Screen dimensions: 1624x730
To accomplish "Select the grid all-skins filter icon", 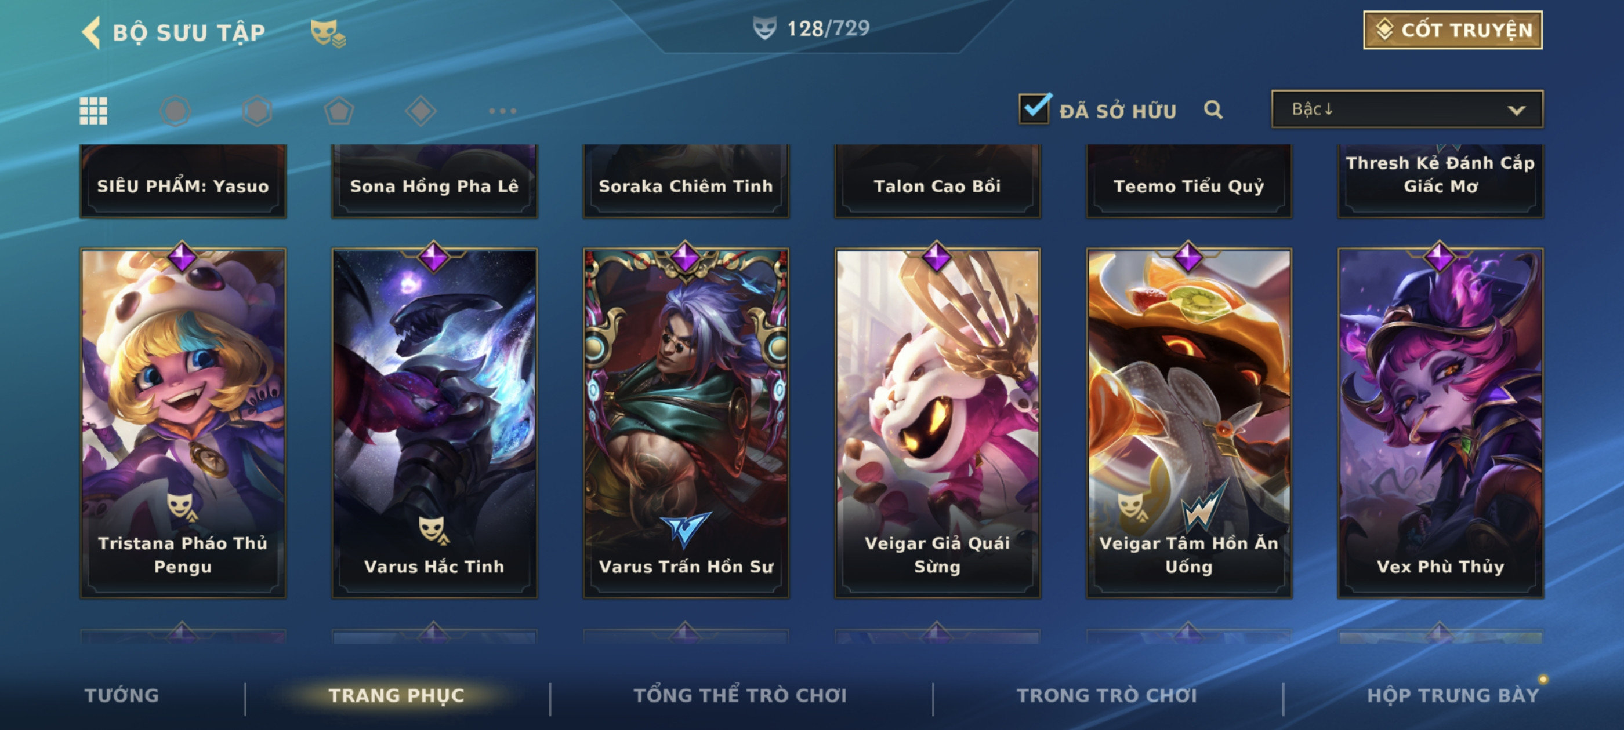I will click(x=93, y=111).
